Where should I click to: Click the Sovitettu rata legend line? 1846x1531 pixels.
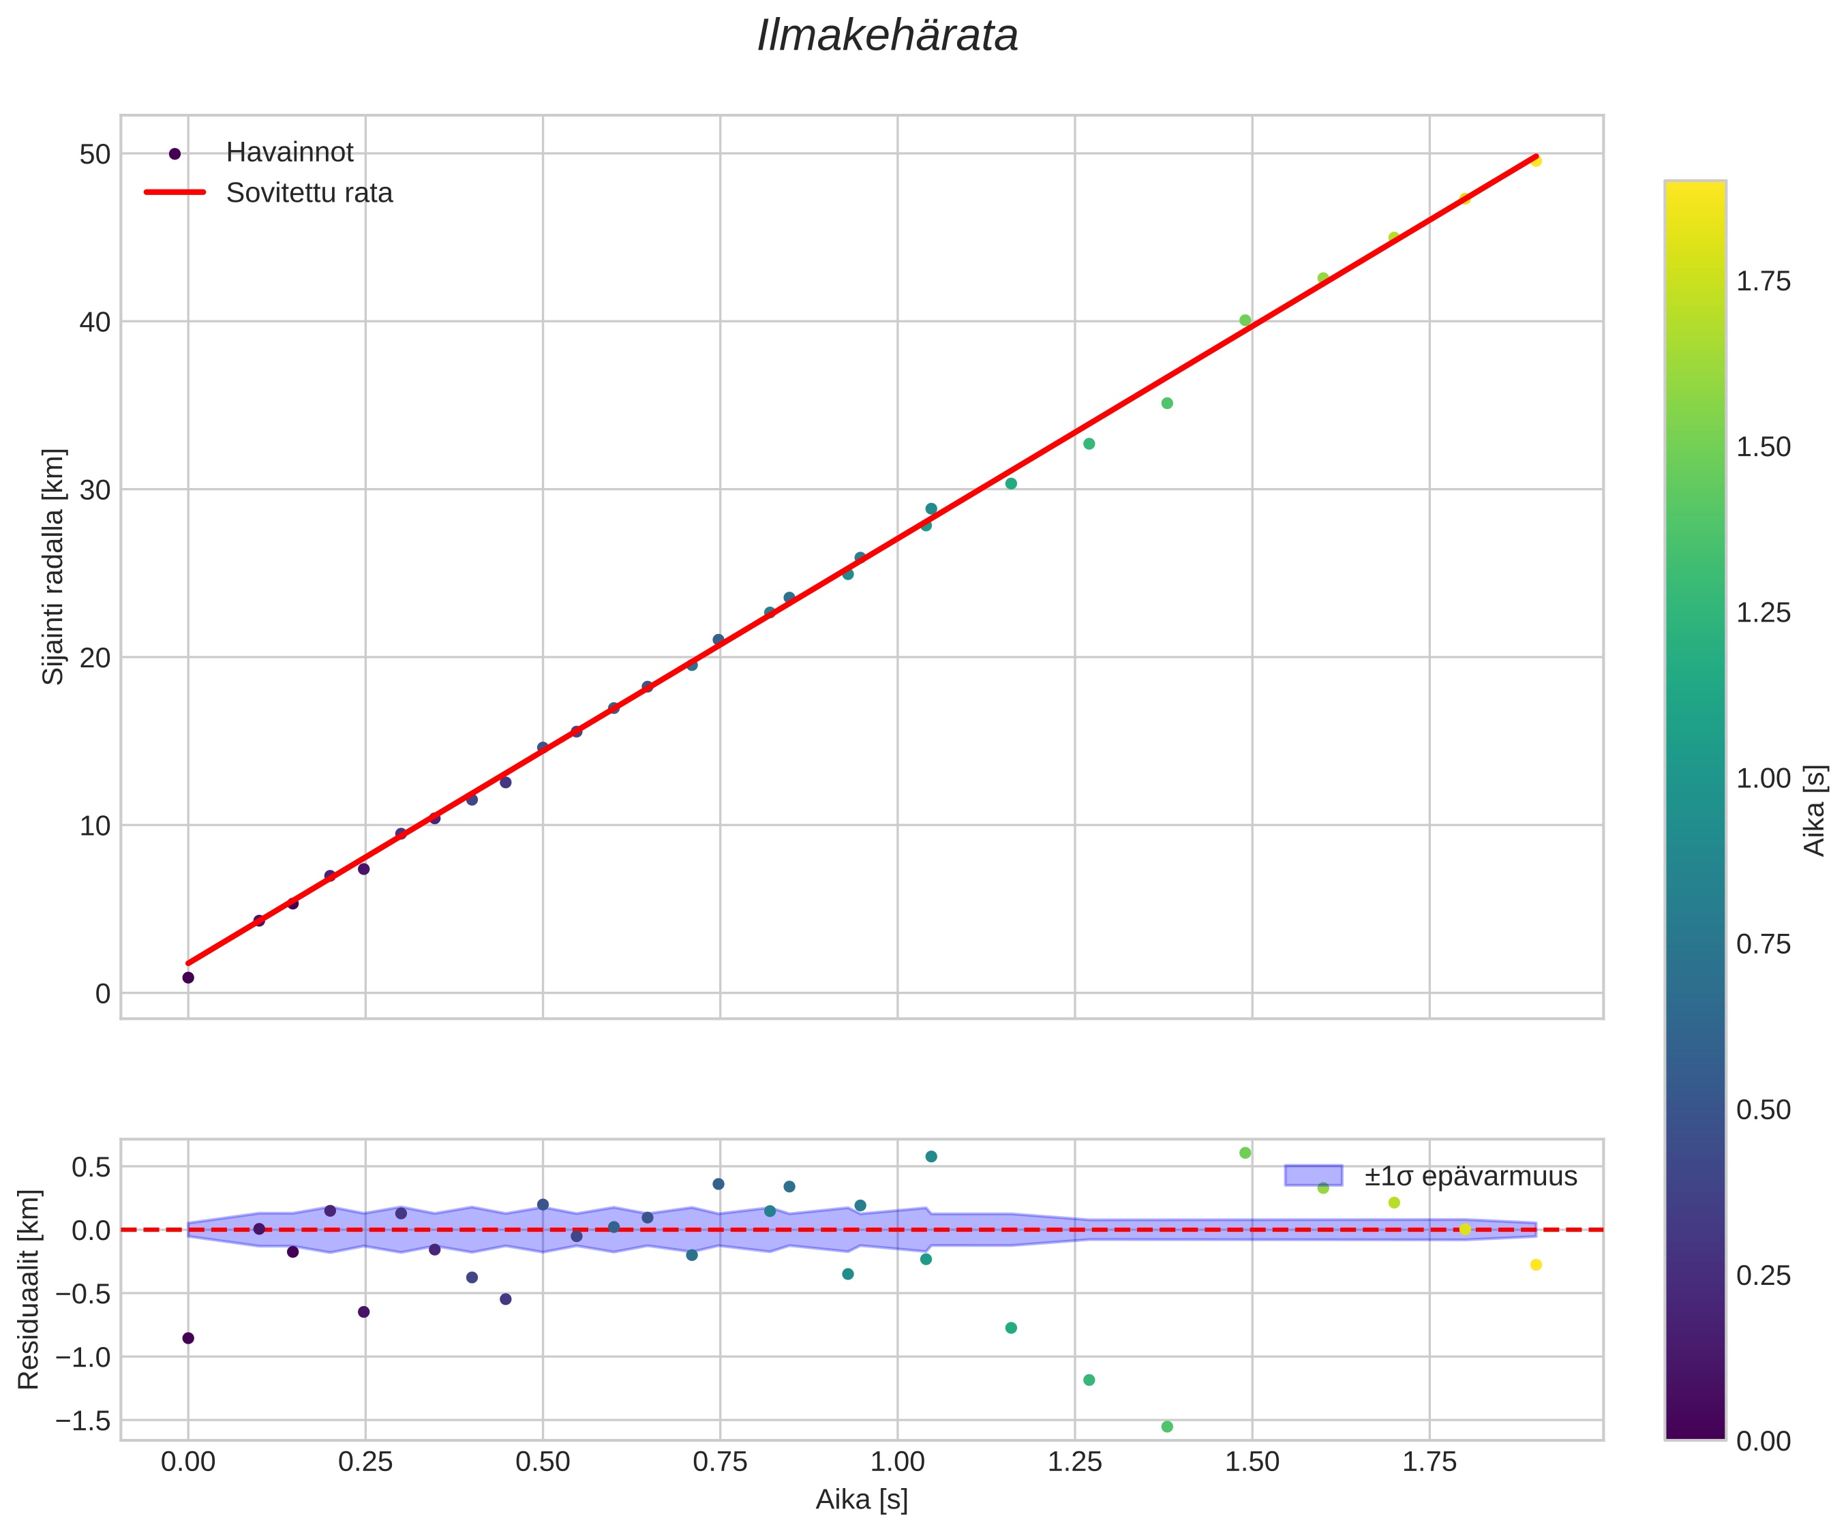(175, 192)
